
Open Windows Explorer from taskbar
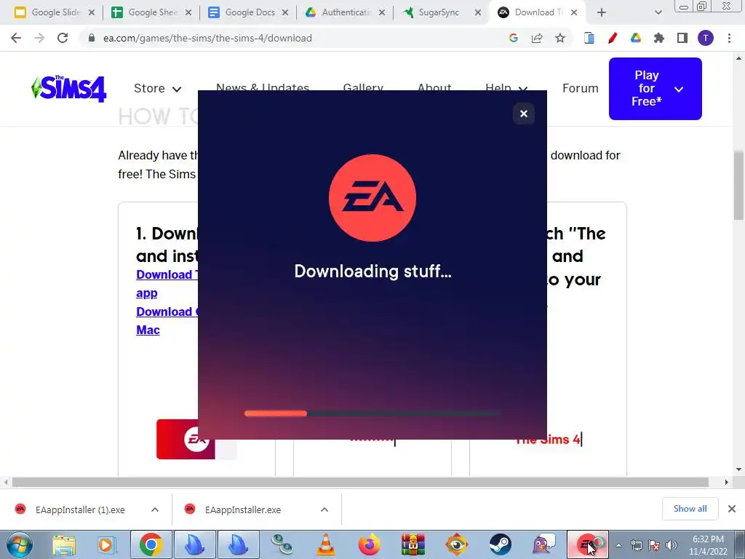pyautogui.click(x=64, y=544)
